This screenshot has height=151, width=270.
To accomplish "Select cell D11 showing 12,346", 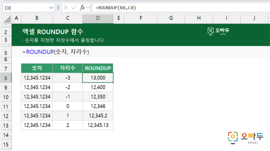I will click(98, 106).
